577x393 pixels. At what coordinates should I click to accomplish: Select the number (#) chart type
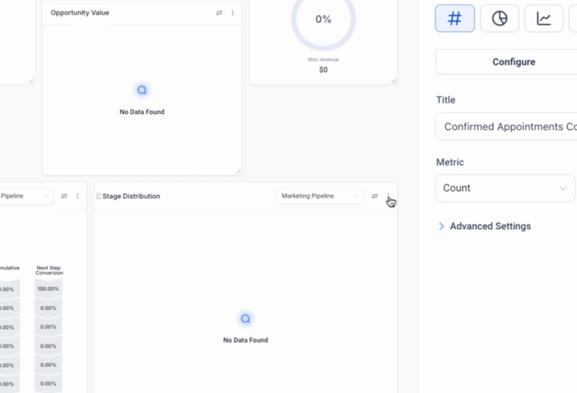[x=455, y=18]
